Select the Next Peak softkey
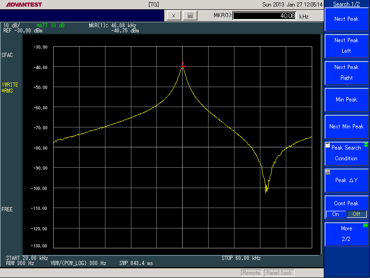Image resolution: width=370 pixels, height=278 pixels. point(346,19)
